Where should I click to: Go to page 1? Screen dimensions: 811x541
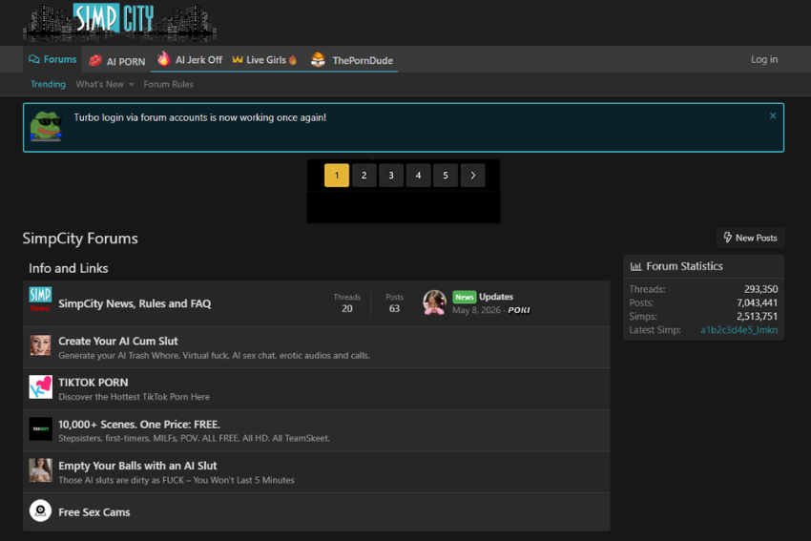pyautogui.click(x=337, y=176)
